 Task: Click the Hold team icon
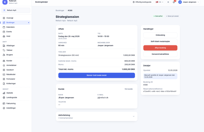4,36
